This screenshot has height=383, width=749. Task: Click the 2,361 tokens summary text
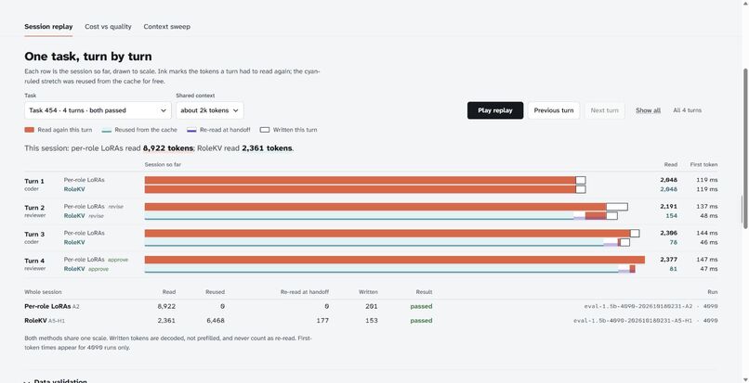click(x=267, y=148)
